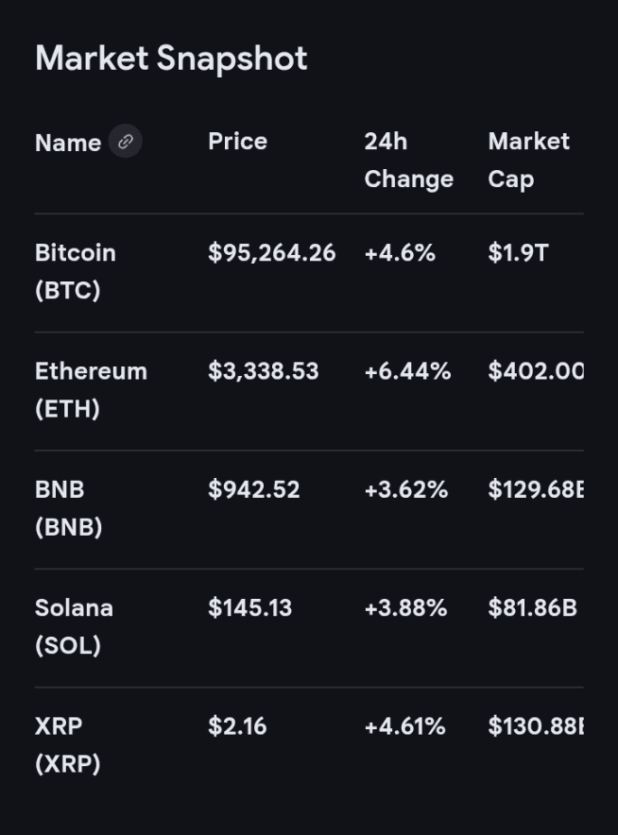
Task: Click XRP's price $2.16
Action: point(237,725)
